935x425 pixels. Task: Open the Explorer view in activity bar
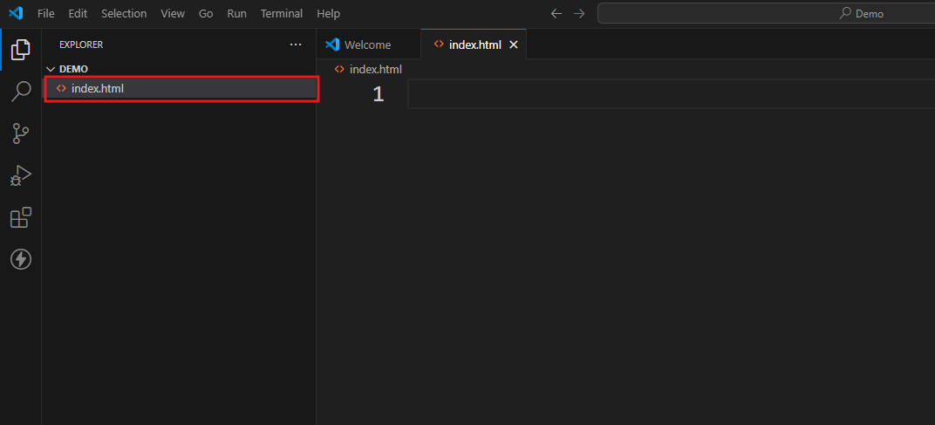coord(20,50)
